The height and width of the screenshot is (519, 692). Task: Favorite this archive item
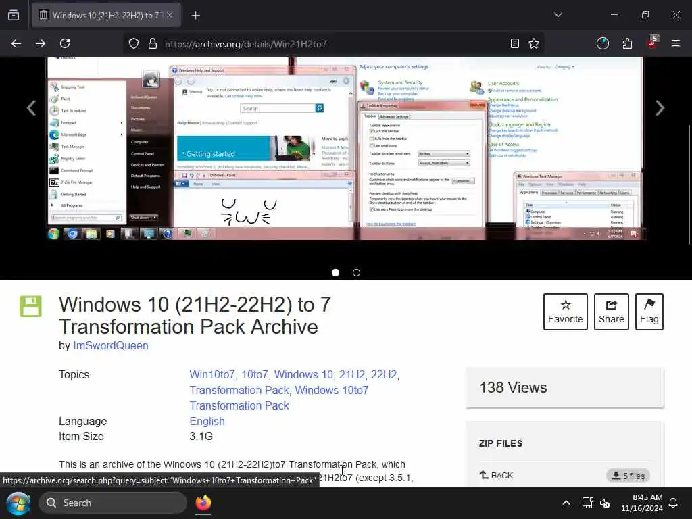pyautogui.click(x=566, y=312)
